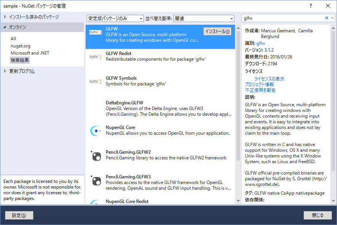Select the DeltaEngine.GLFW package row
The image size is (337, 225).
[161, 111]
